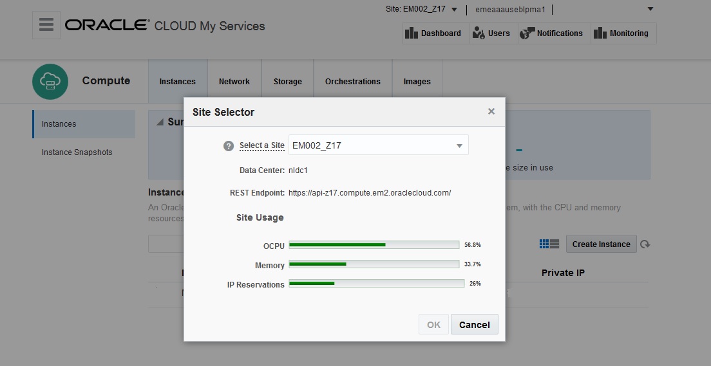This screenshot has width=711, height=366.
Task: Open the hamburger navigation menu
Action: pos(46,25)
